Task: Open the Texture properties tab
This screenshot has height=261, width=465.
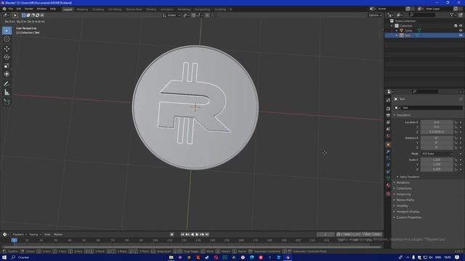Action: pos(388,194)
